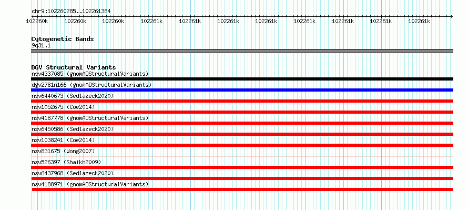Select the red nsv526397 Shaikh2009 bar

click(242, 167)
